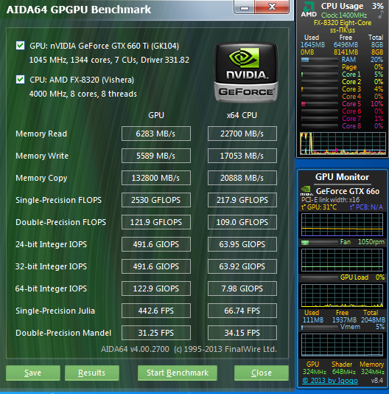Click CPU double-precision 109.0 GFLOPS field
389x394 pixels.
pos(242,222)
